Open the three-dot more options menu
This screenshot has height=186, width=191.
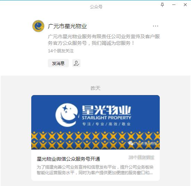point(156,26)
